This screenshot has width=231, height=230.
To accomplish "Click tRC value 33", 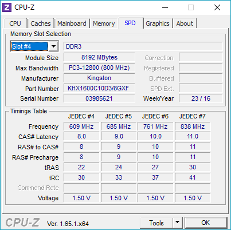I will click(119, 177).
